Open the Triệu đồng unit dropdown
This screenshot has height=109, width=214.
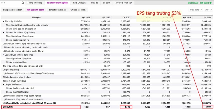click(x=196, y=10)
